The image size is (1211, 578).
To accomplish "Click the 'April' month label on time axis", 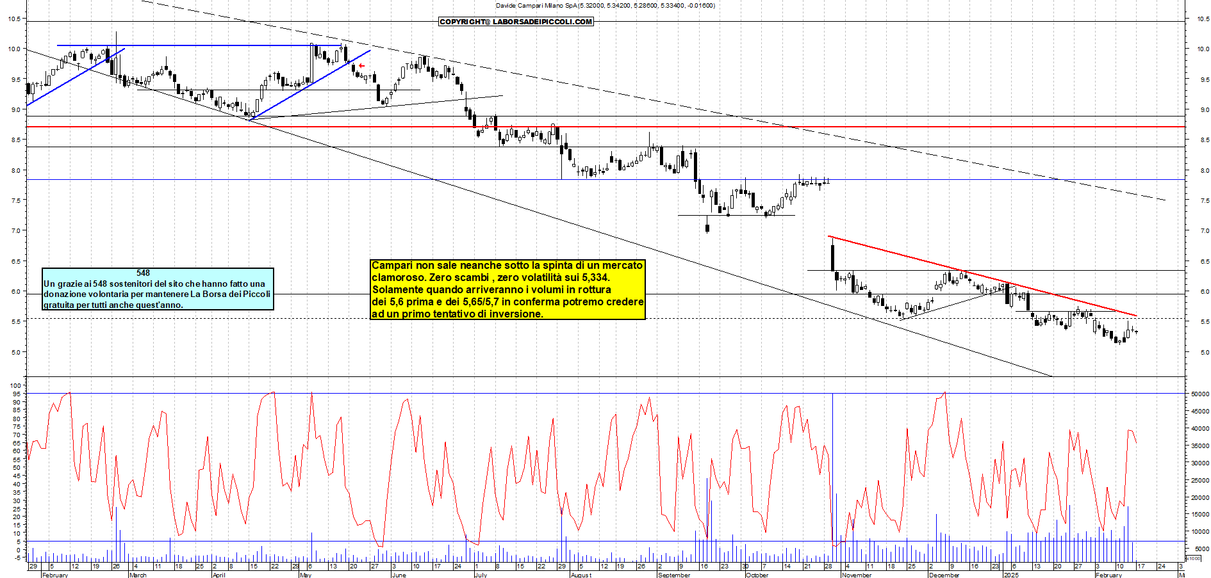I will pos(218,575).
